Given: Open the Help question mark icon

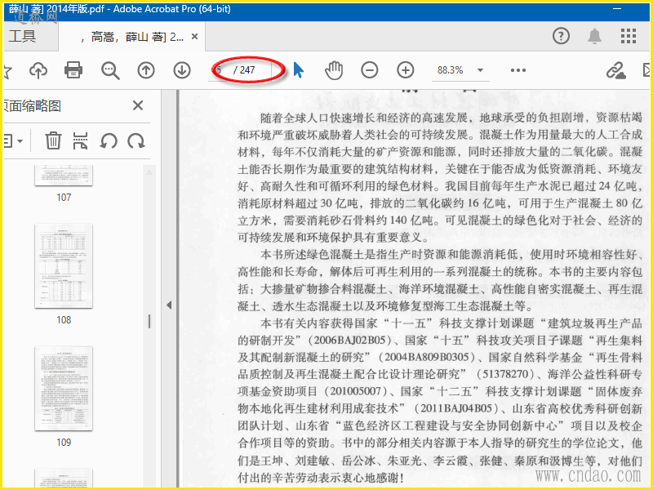Looking at the screenshot, I should tap(561, 36).
